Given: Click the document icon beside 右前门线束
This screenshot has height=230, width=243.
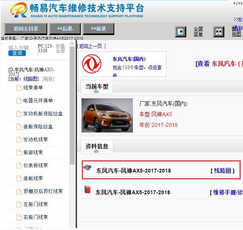Looking at the screenshot, I should tap(19, 217).
